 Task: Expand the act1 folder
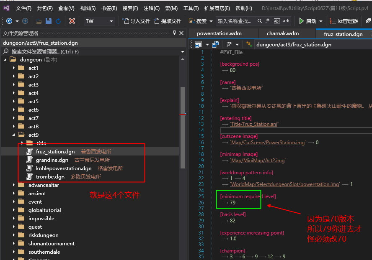tap(13, 68)
